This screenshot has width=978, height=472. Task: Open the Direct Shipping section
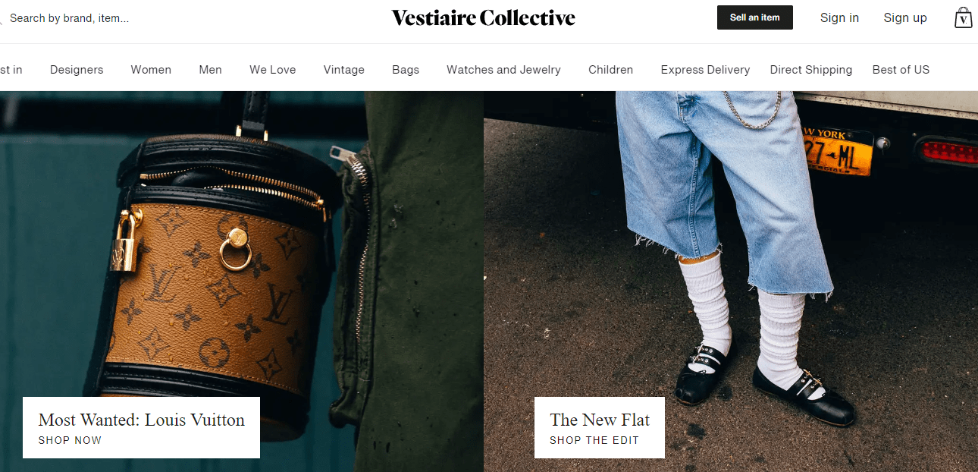pyautogui.click(x=811, y=70)
